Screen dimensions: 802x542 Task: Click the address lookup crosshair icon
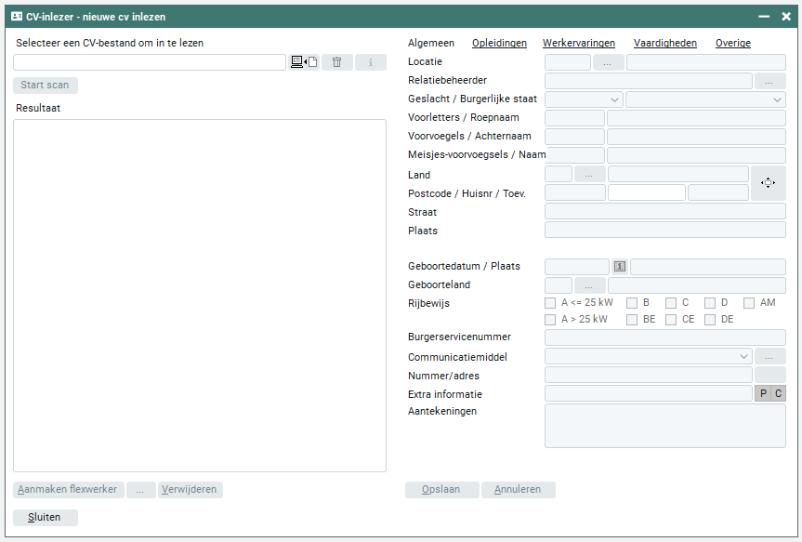[x=768, y=183]
